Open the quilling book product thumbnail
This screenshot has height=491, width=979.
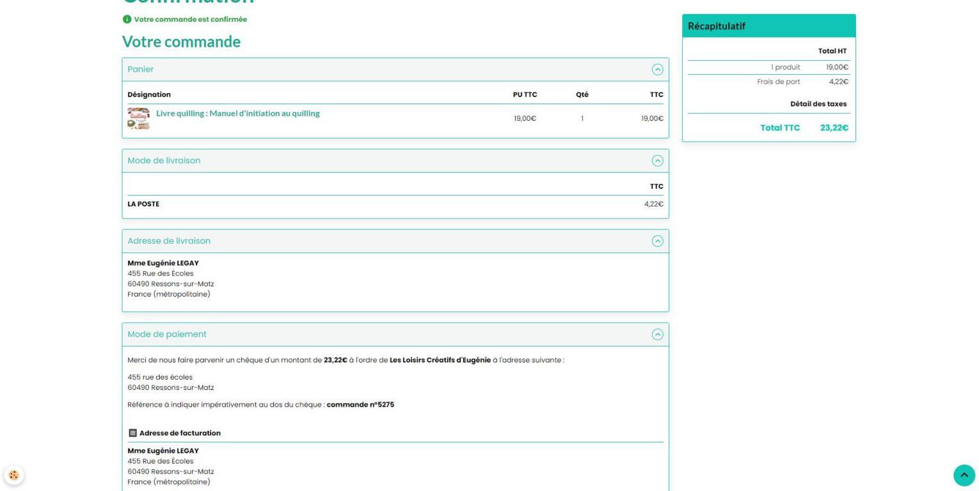point(139,119)
